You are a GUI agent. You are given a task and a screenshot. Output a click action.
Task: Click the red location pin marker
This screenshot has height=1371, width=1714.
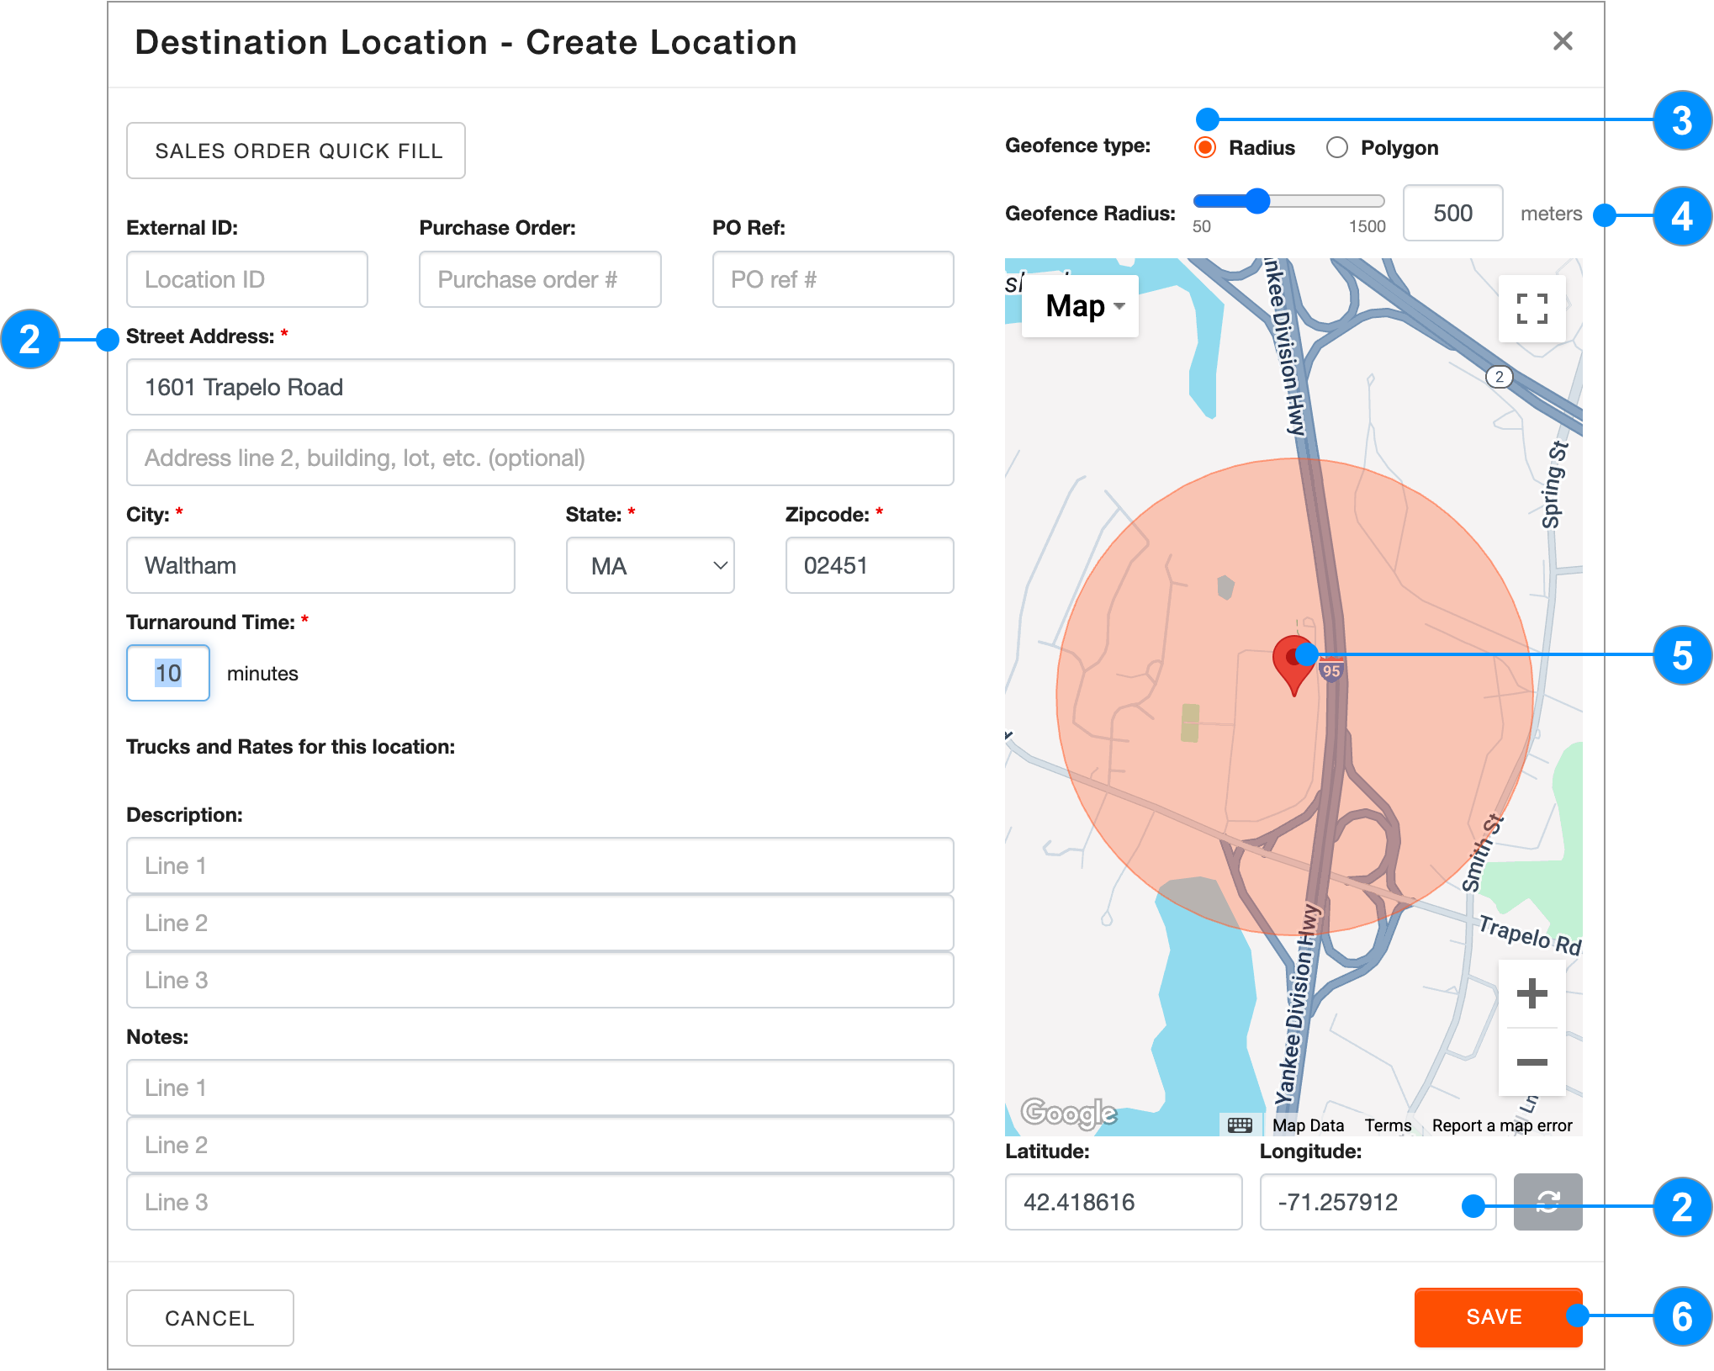[1294, 664]
